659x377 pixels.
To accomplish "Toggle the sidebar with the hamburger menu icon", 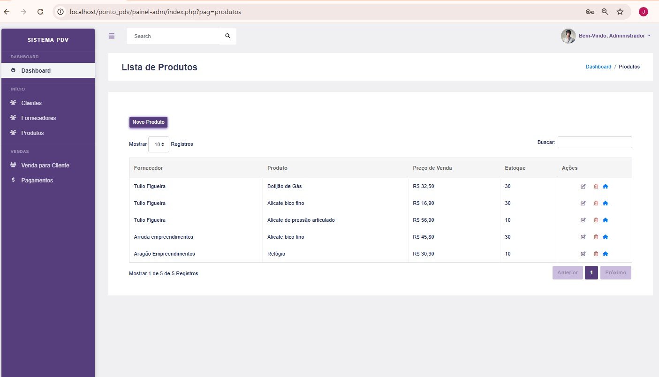I will point(111,36).
